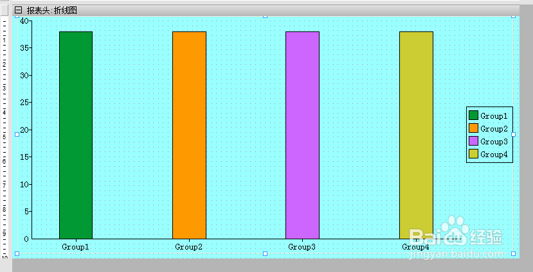The height and width of the screenshot is (272, 533).
Task: Click the orange Group2 bar
Action: [189, 135]
